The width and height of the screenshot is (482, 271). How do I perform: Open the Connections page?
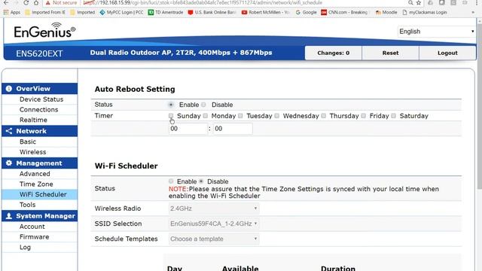click(38, 110)
